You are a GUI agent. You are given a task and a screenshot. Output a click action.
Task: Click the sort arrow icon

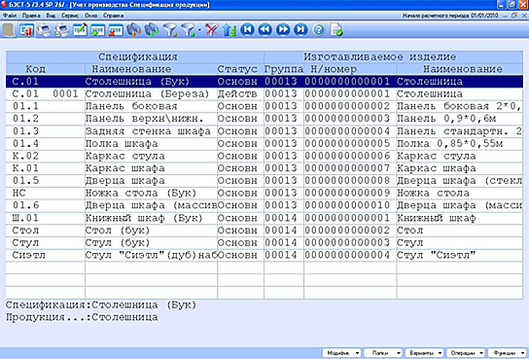tap(229, 30)
